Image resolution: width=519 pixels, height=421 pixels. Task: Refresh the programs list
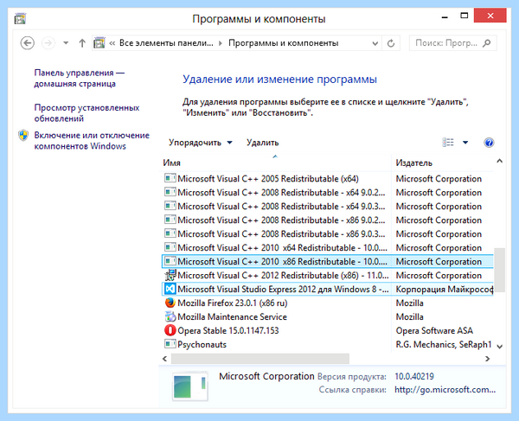coord(391,43)
